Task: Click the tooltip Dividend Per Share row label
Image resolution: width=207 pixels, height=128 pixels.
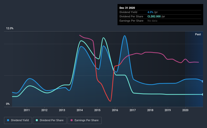Action: (131, 16)
